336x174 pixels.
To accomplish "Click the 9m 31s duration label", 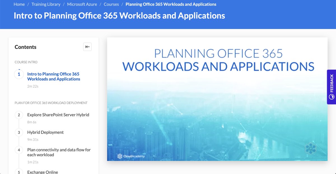I will point(33,140).
